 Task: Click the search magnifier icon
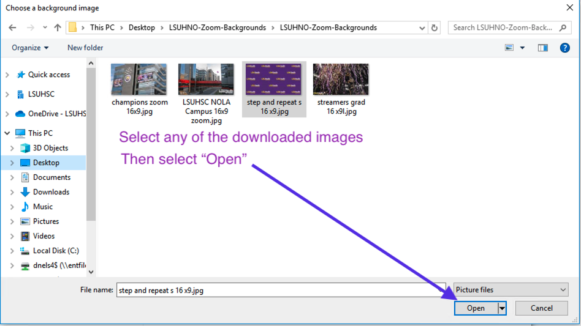(x=563, y=28)
